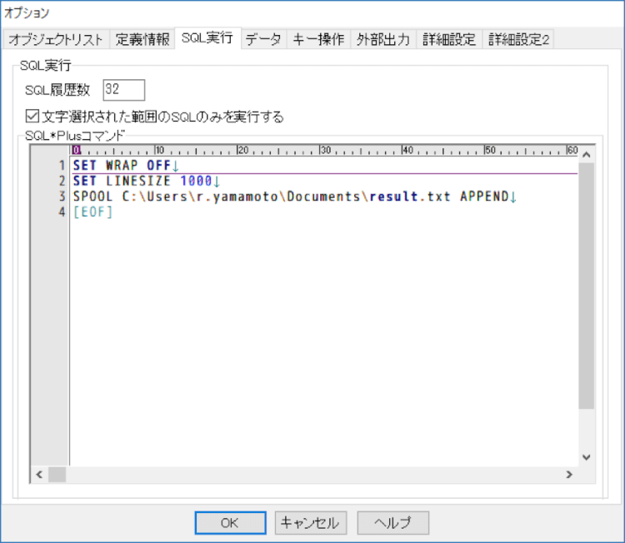Open the キー操作 tab
Image resolution: width=625 pixels, height=543 pixels.
(318, 39)
